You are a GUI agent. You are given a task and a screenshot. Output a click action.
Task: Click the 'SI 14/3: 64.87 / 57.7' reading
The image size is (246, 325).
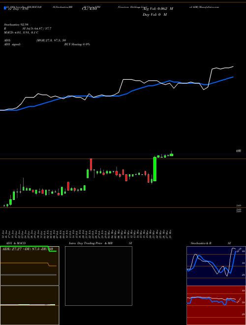click(37, 29)
